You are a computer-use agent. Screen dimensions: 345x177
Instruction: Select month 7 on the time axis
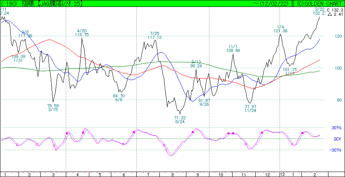click(x=148, y=174)
